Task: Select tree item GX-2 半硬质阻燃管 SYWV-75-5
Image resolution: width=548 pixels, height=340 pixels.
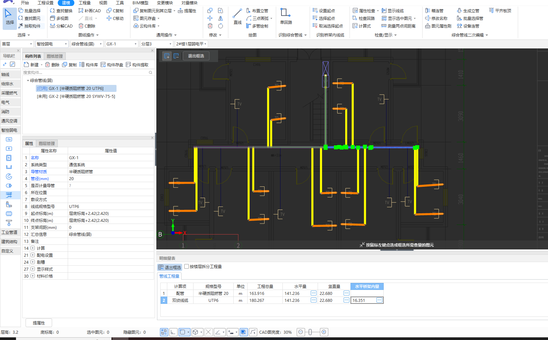Action: 76,97
